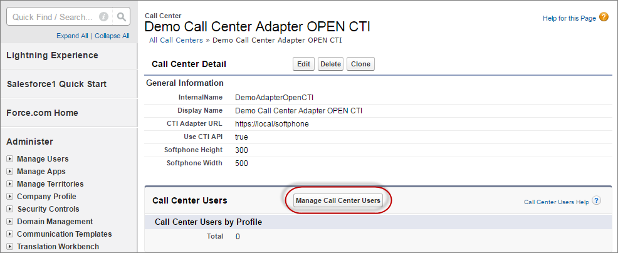Screen dimensions: 618x253
Task: Expand the Manage Users arrow
Action: 10,159
